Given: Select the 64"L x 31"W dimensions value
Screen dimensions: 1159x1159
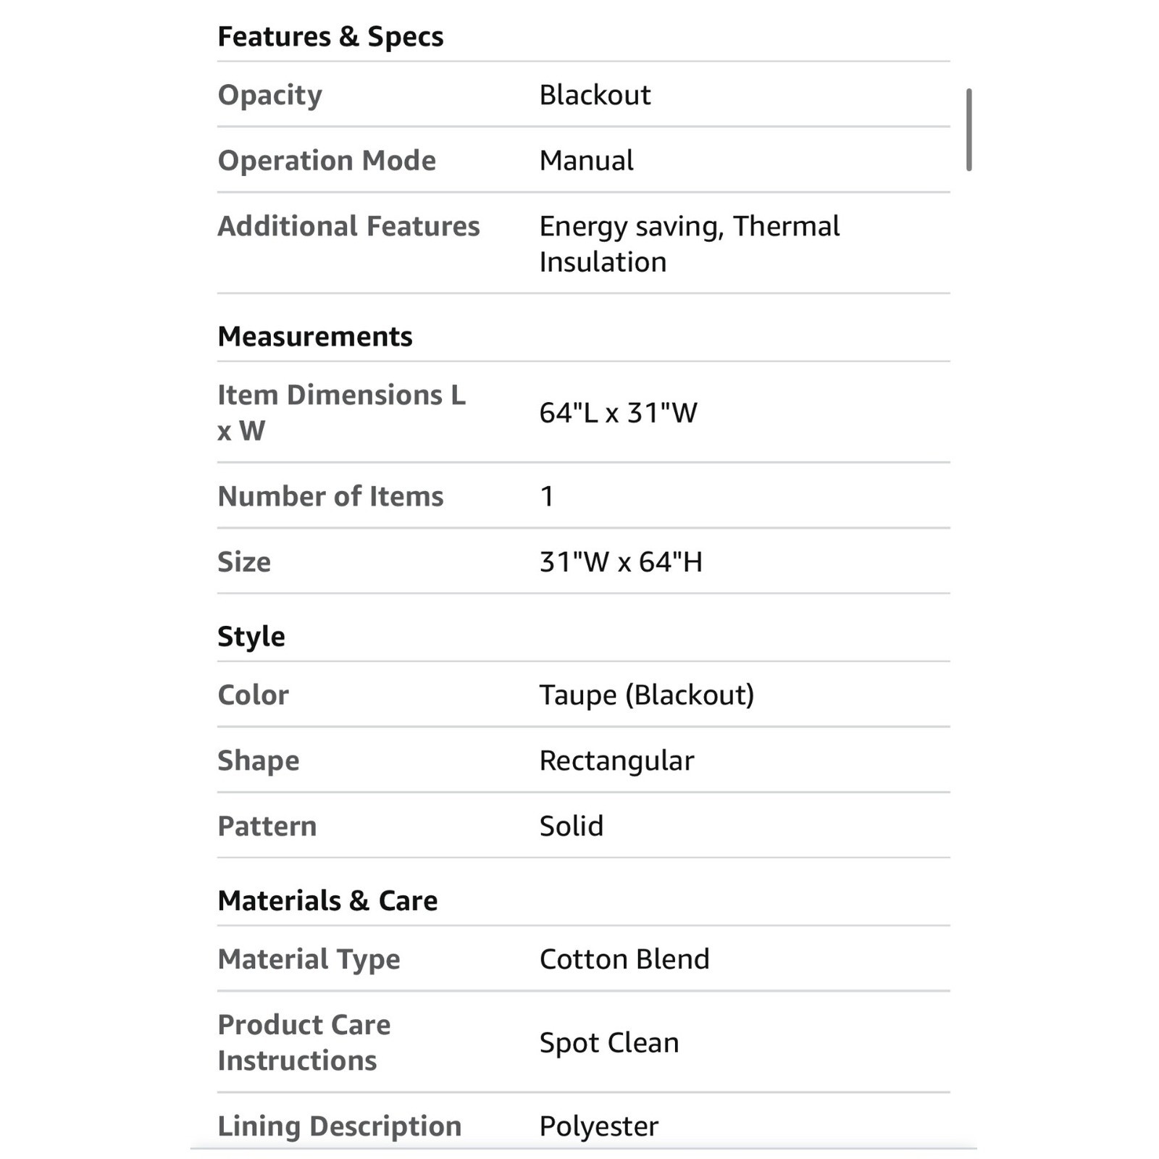Looking at the screenshot, I should tap(618, 413).
